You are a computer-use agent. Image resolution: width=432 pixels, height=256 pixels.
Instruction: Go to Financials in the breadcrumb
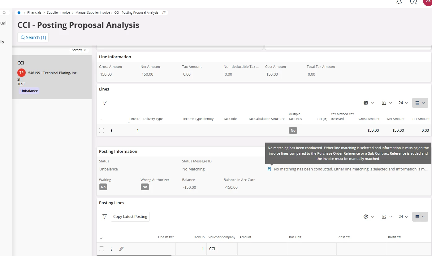click(x=34, y=13)
